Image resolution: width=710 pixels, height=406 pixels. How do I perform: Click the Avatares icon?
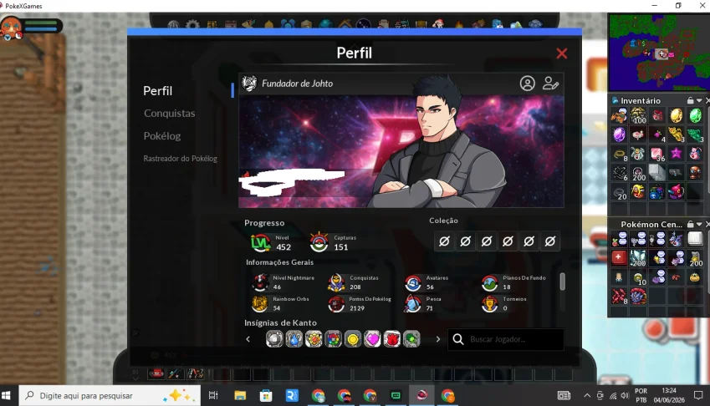[412, 282]
